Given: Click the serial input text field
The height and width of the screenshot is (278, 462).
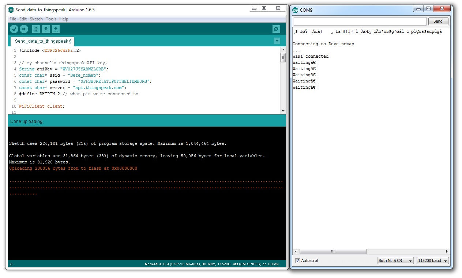Looking at the screenshot, I should point(360,21).
